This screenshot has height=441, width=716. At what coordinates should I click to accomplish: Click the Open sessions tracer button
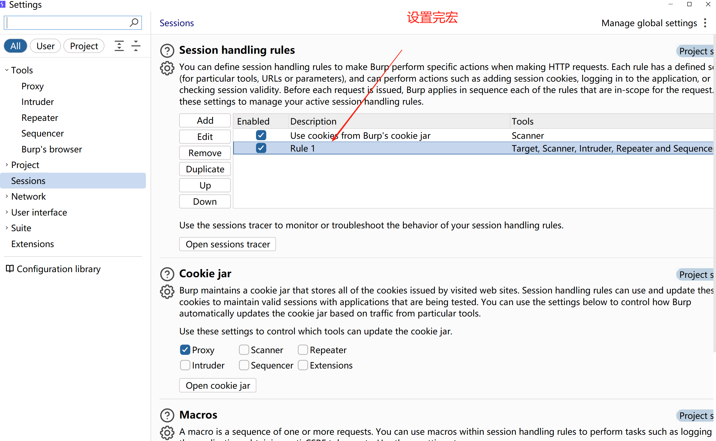[227, 244]
